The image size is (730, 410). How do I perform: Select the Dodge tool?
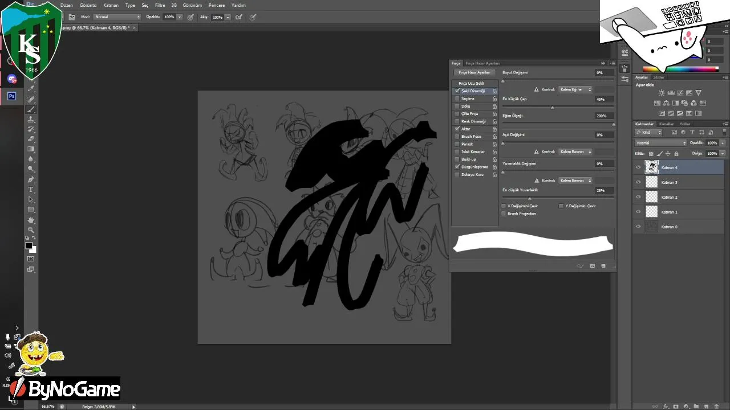point(31,169)
